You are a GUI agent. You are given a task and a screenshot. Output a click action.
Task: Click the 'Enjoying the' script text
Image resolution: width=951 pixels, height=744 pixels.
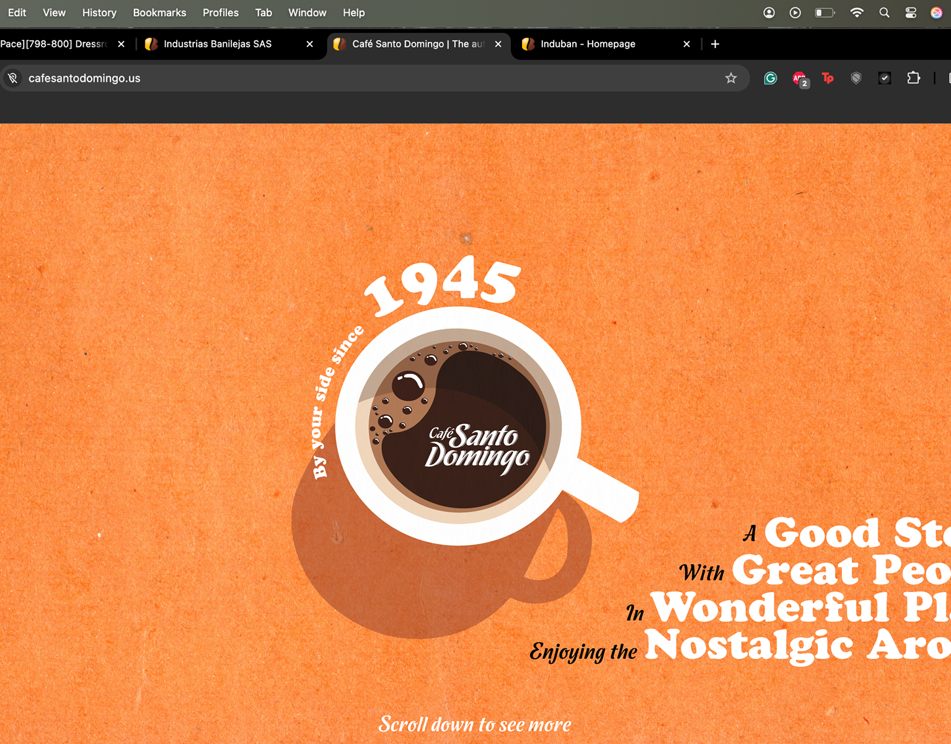pos(583,652)
